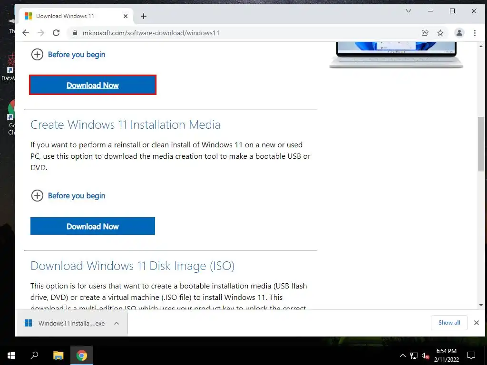This screenshot has width=487, height=365.
Task: Expand the first Before you begin section
Action: coord(68,55)
